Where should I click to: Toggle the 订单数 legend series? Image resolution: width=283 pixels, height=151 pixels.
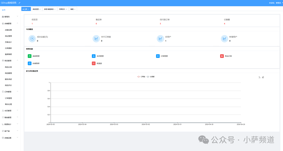click(141, 77)
